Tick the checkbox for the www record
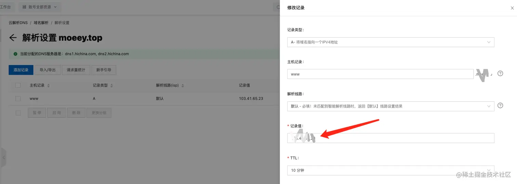Viewport: 517px width, 184px height. pos(18,98)
